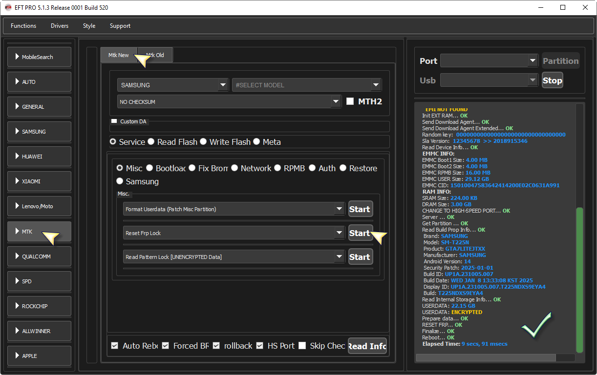Open the AUTO section in sidebar
The height and width of the screenshot is (375, 597).
[x=40, y=82]
